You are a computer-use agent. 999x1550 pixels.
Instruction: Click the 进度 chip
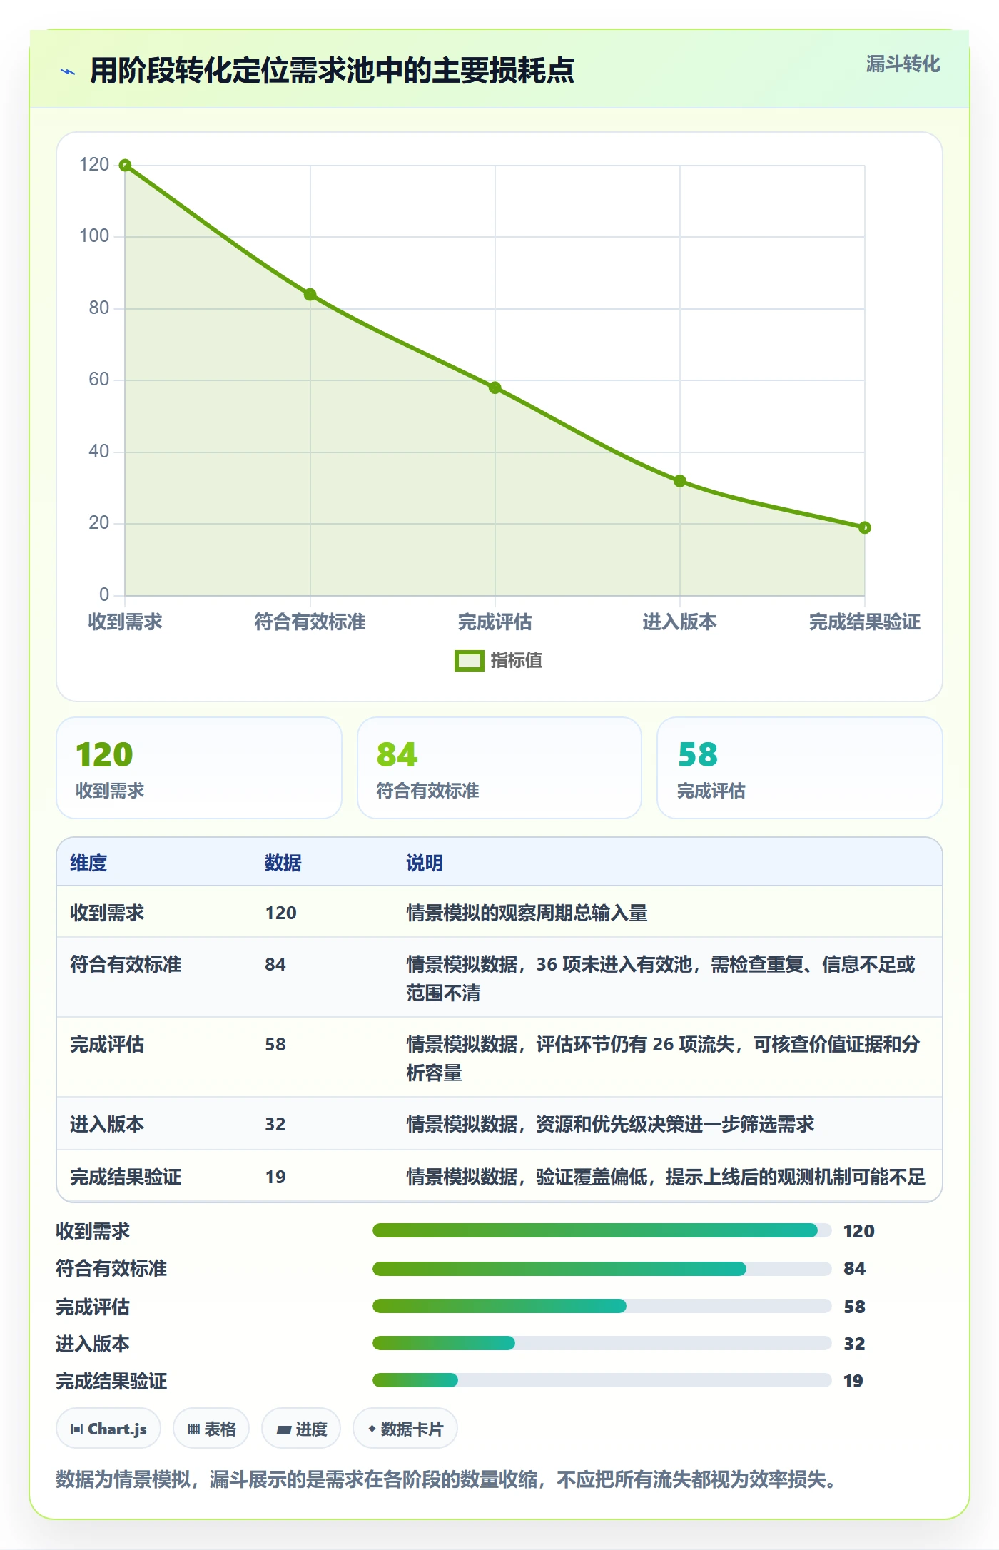(x=301, y=1429)
